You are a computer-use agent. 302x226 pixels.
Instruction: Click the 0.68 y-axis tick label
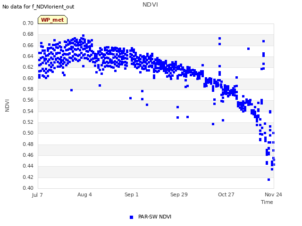(28, 34)
